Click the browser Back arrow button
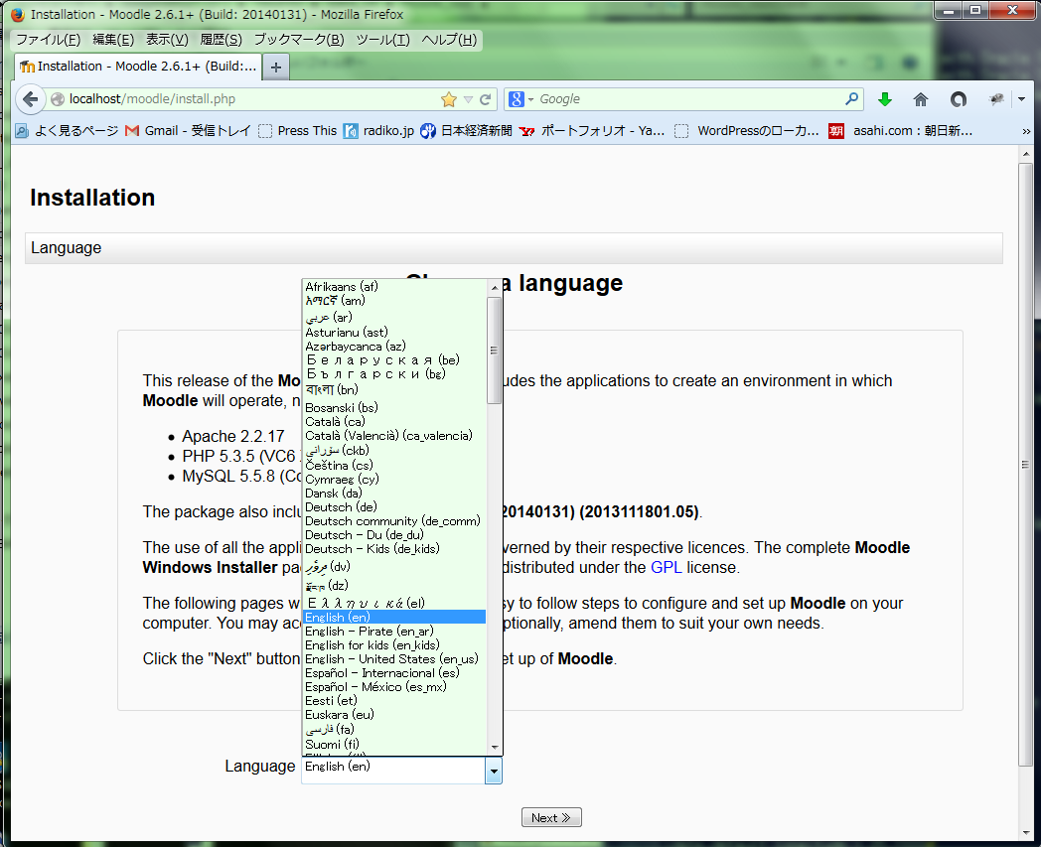The height and width of the screenshot is (847, 1041). [x=30, y=99]
